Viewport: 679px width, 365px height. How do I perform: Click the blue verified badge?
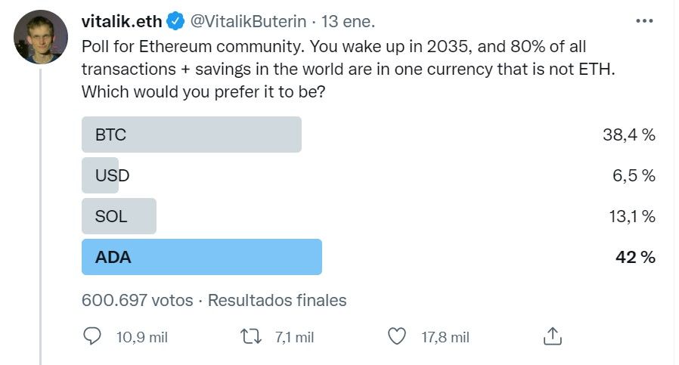175,21
